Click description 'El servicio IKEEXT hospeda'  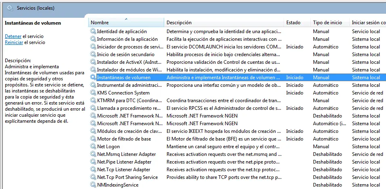coord(224,131)
